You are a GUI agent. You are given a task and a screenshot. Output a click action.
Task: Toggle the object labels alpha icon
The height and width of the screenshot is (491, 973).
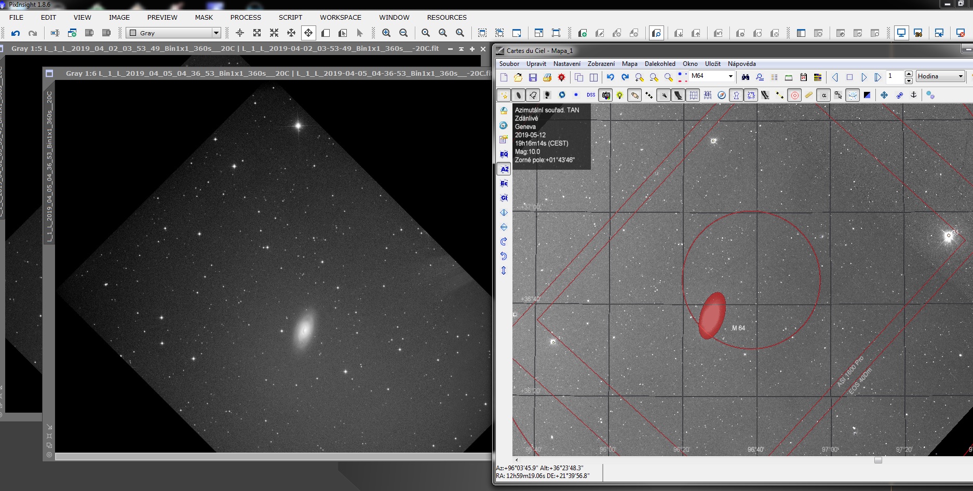tap(823, 95)
